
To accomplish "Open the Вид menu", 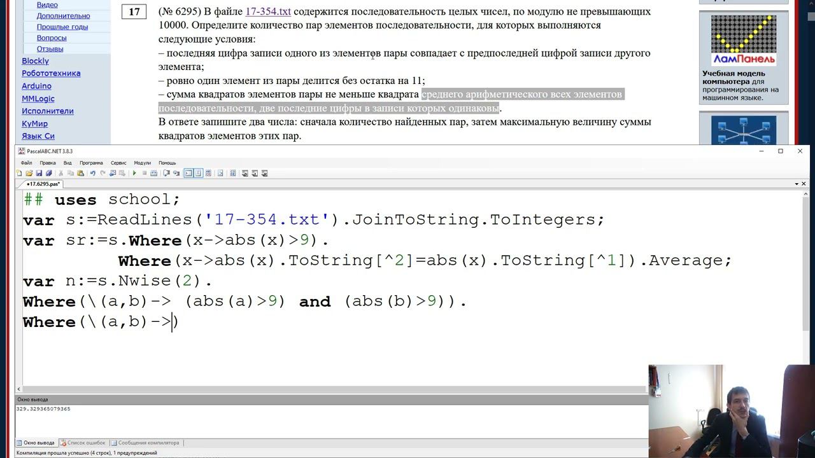I will click(x=67, y=163).
